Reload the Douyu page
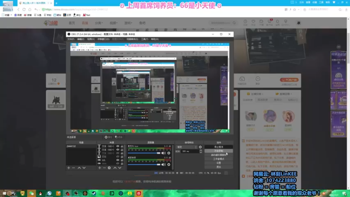 point(24,9)
